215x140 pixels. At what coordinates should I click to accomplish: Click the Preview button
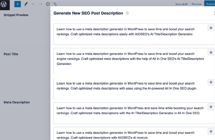point(196,4)
